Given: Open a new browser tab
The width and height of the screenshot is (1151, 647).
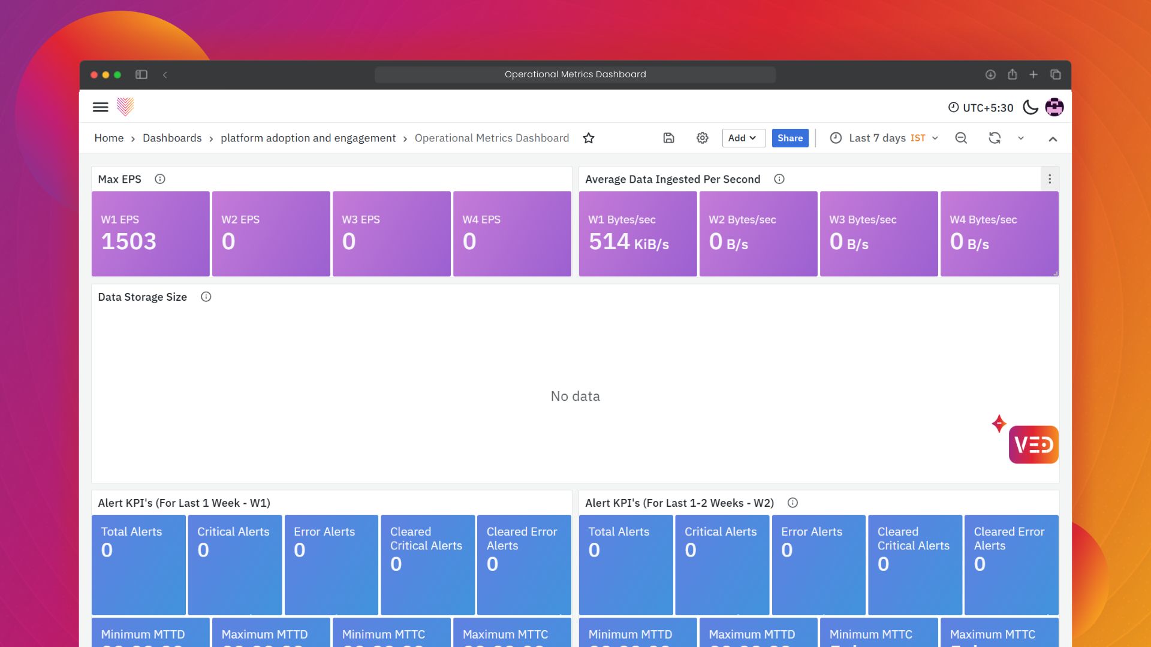Looking at the screenshot, I should (x=1034, y=75).
